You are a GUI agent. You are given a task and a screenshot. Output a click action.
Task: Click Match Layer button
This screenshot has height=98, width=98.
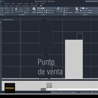[x=50, y=13]
